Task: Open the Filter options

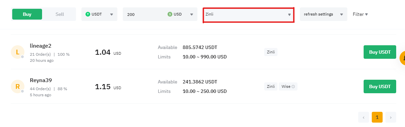Action: 360,14
